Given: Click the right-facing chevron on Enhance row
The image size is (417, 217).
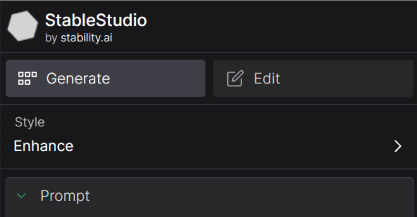Looking at the screenshot, I should [398, 146].
